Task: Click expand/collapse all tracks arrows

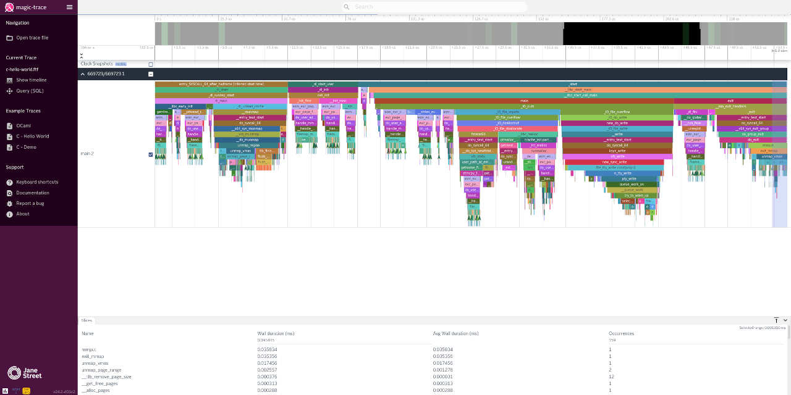Action: tap(81, 56)
